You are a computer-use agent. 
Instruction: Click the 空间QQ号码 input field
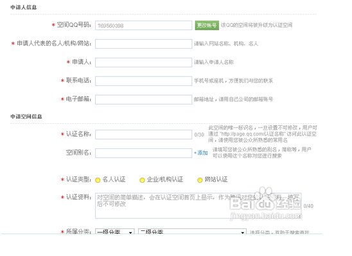[x=143, y=25]
